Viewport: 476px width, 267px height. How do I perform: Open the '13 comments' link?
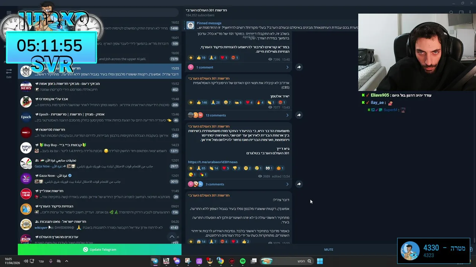216,115
